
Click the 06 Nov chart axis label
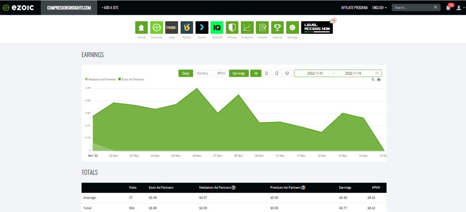click(x=197, y=156)
